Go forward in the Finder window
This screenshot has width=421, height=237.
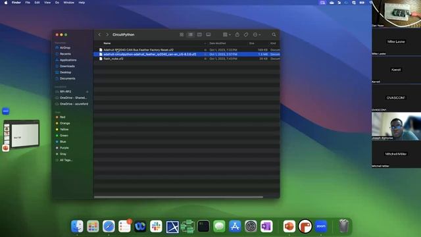[107, 35]
